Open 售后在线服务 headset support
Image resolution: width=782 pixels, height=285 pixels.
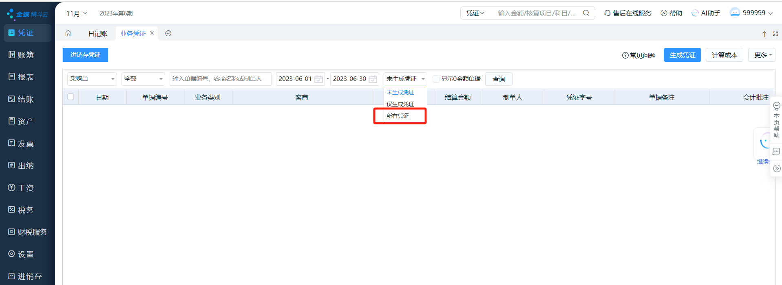(x=628, y=13)
